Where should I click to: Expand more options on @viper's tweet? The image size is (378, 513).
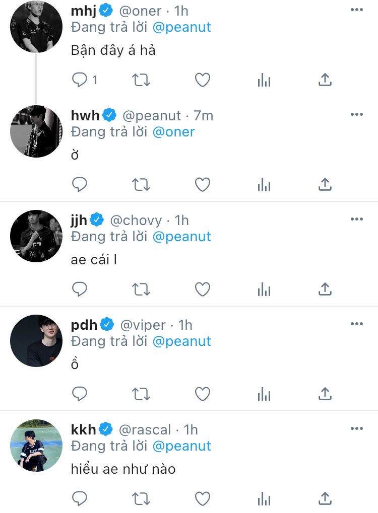pyautogui.click(x=357, y=324)
